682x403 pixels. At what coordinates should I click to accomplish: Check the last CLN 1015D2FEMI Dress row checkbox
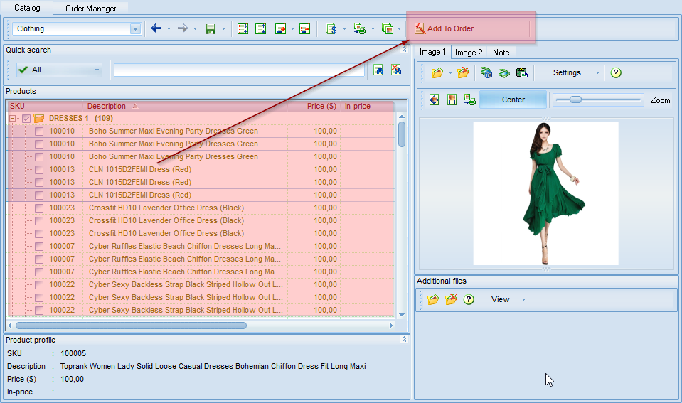tap(39, 195)
